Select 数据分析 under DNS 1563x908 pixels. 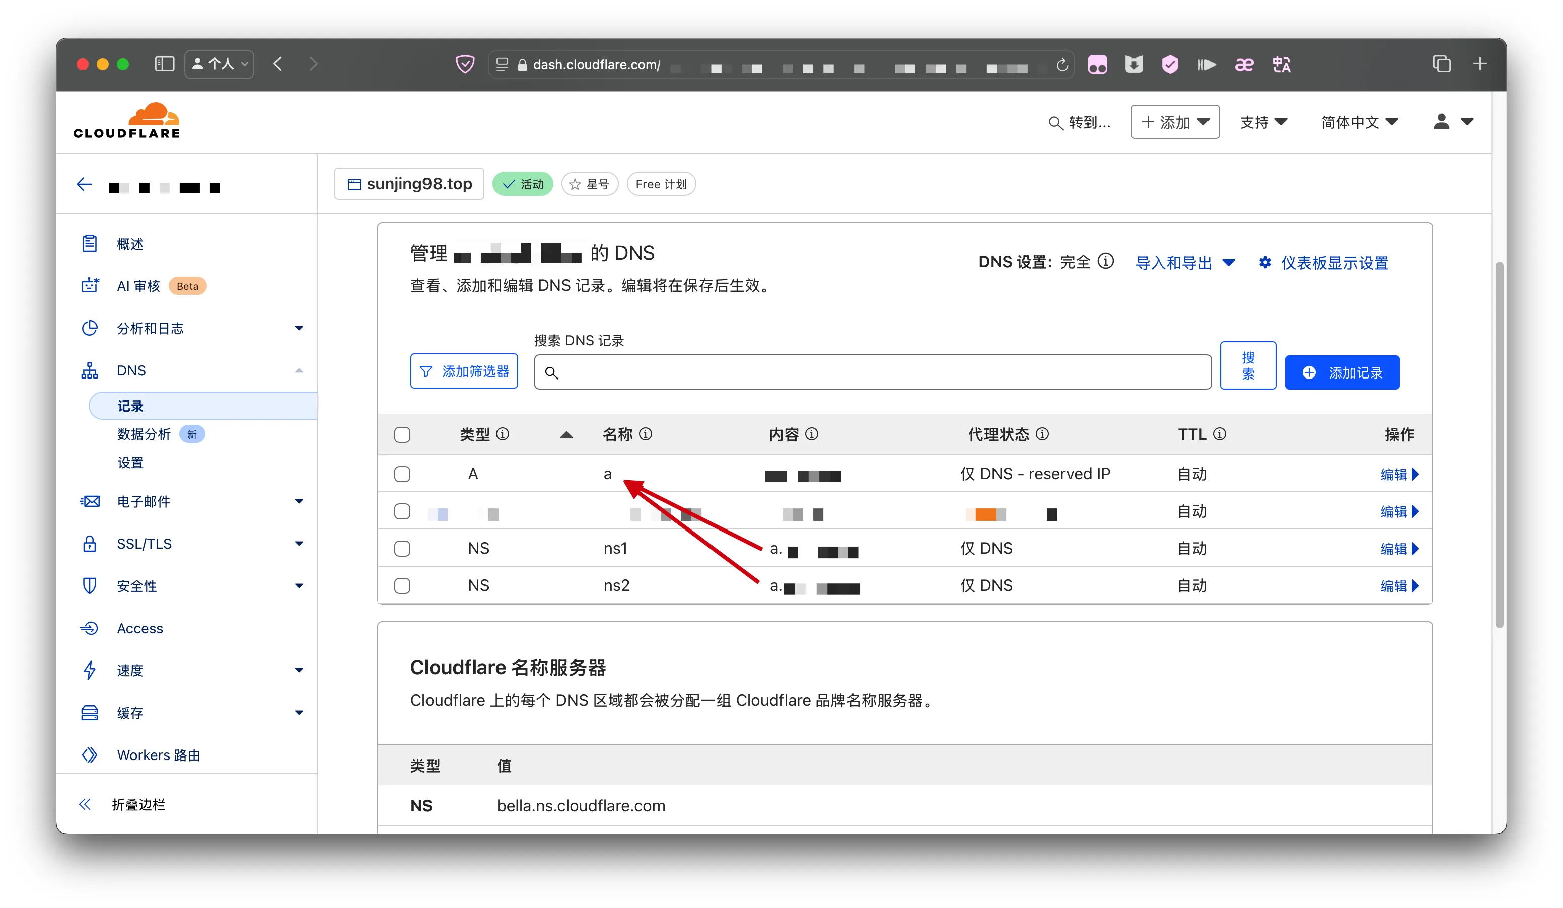144,434
